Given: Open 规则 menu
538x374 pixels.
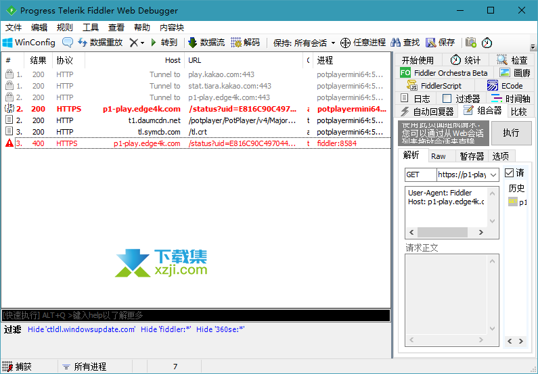Looking at the screenshot, I should tap(65, 28).
